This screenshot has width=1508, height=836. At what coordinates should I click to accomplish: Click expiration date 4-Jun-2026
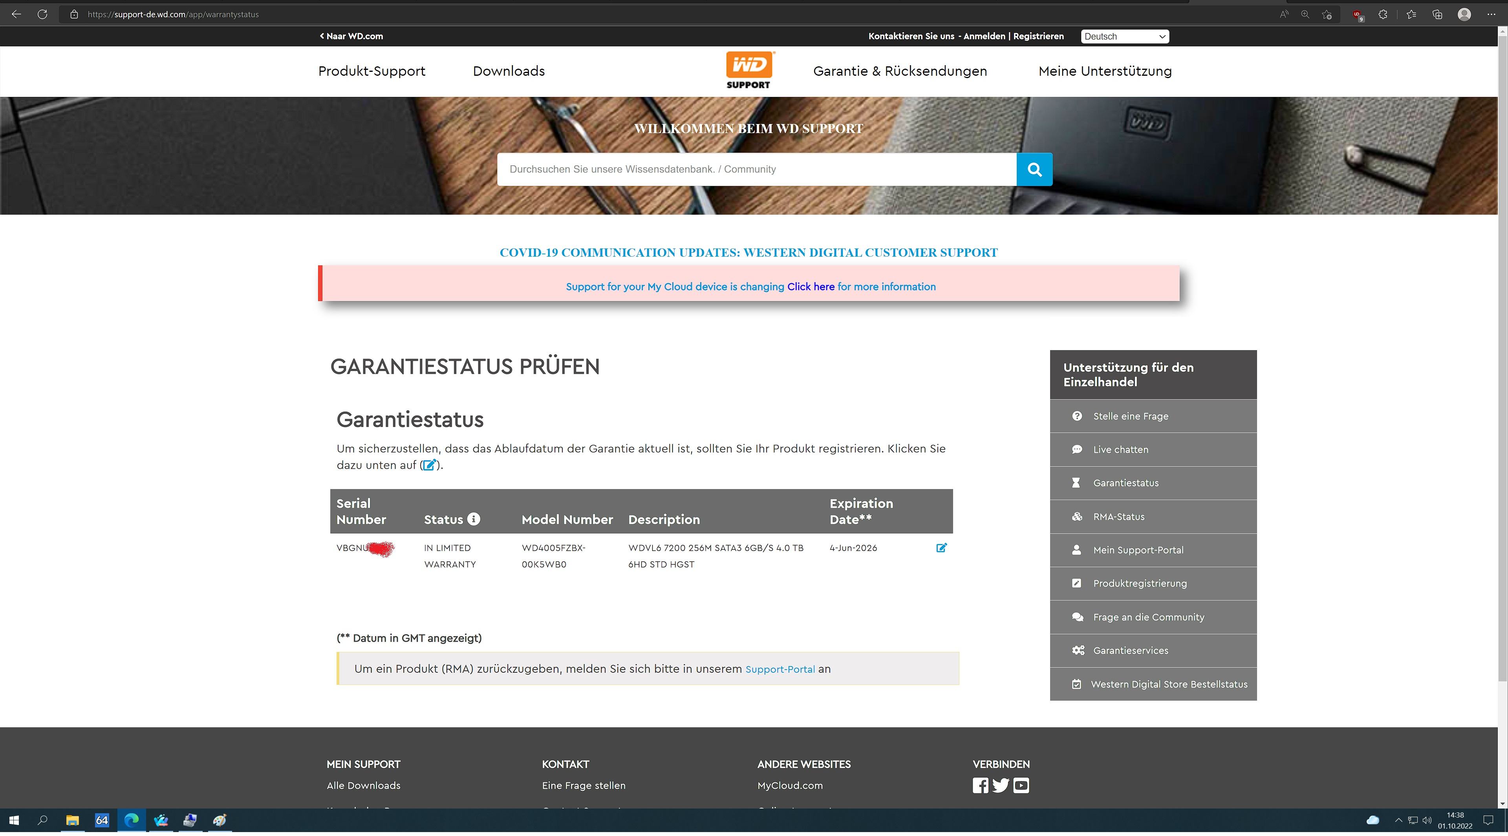853,548
